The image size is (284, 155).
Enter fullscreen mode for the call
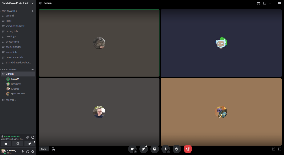tap(280, 149)
